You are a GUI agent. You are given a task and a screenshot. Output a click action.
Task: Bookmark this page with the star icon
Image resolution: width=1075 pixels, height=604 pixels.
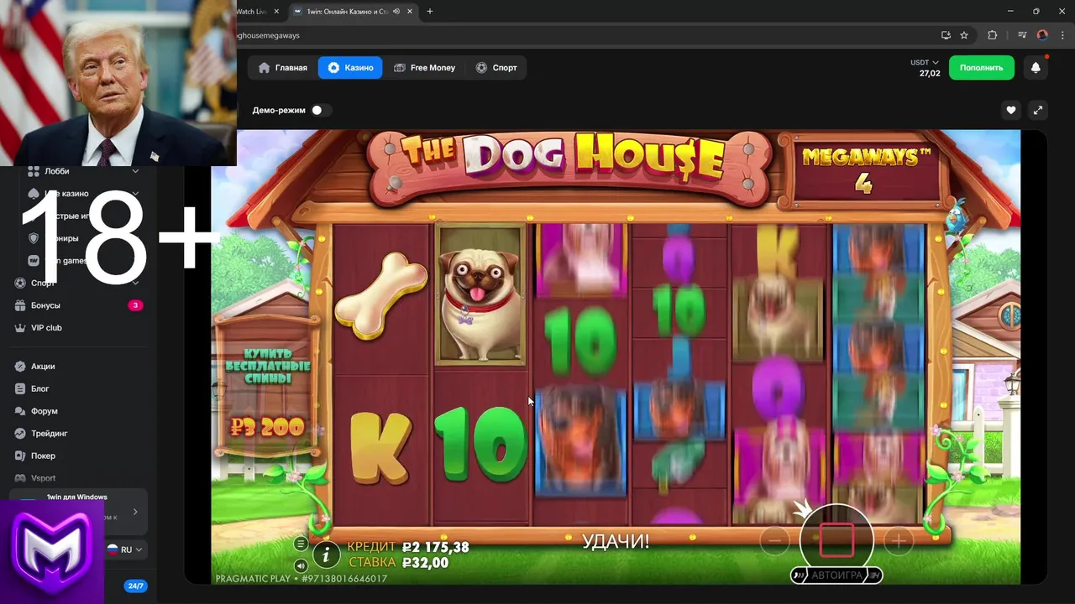coord(964,35)
